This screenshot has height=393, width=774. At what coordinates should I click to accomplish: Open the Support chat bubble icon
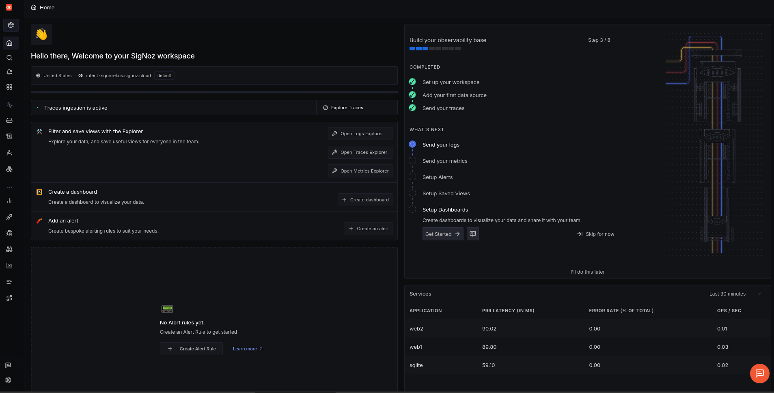coord(9,365)
